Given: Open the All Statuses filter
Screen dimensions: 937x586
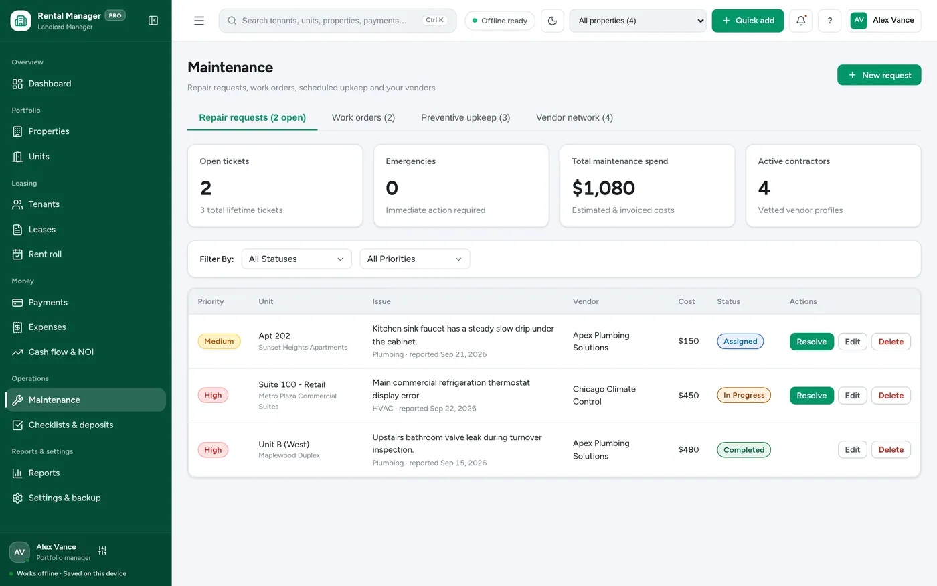Looking at the screenshot, I should [296, 259].
